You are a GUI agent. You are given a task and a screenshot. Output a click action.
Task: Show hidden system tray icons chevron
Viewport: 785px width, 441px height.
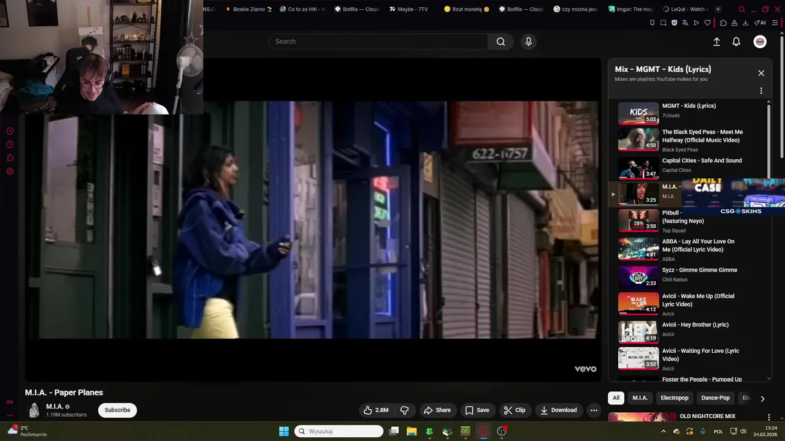(663, 431)
